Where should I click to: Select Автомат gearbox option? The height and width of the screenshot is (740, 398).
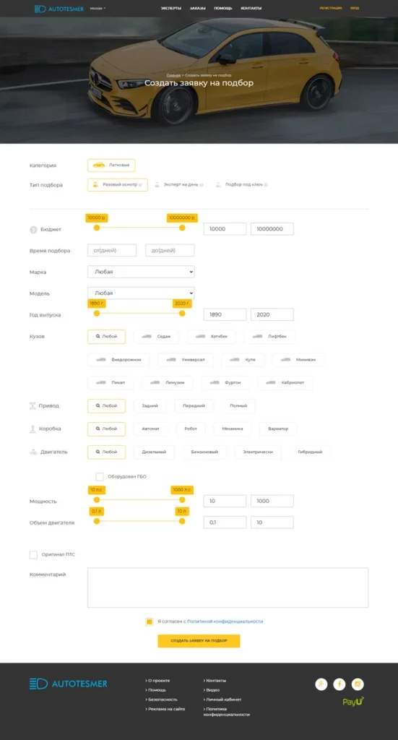[x=151, y=429]
